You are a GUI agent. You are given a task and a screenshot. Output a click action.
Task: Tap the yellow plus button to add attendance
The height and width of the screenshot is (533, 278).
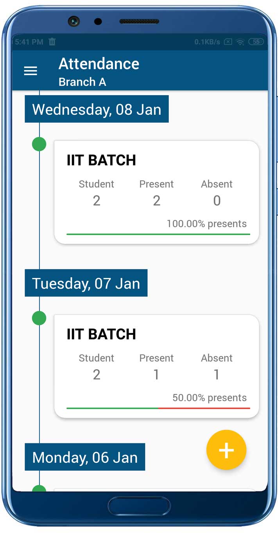pos(226,450)
